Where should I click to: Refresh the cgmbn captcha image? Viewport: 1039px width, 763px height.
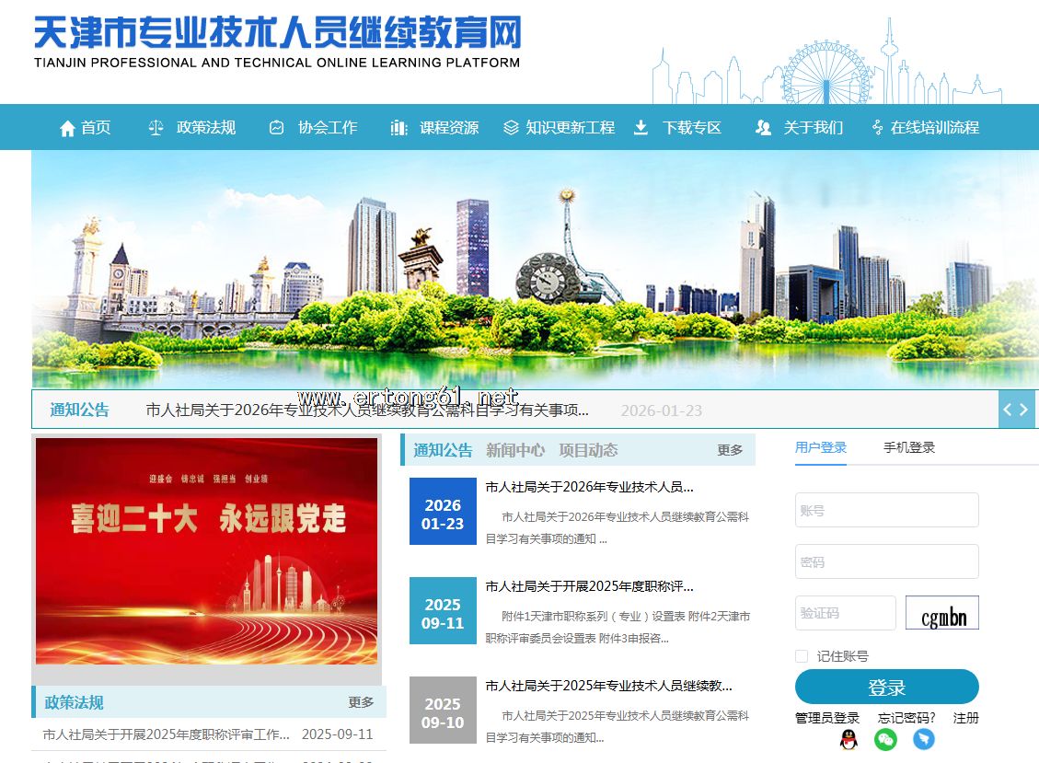coord(941,614)
